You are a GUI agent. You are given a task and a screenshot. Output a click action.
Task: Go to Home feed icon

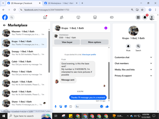[45, 17]
